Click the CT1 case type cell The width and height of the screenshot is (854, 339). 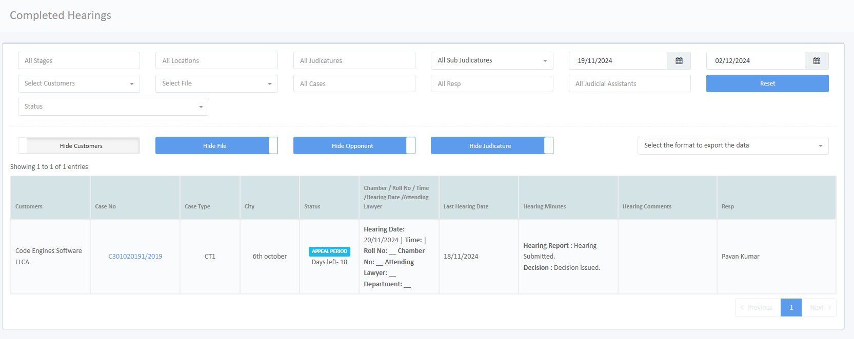click(210, 257)
